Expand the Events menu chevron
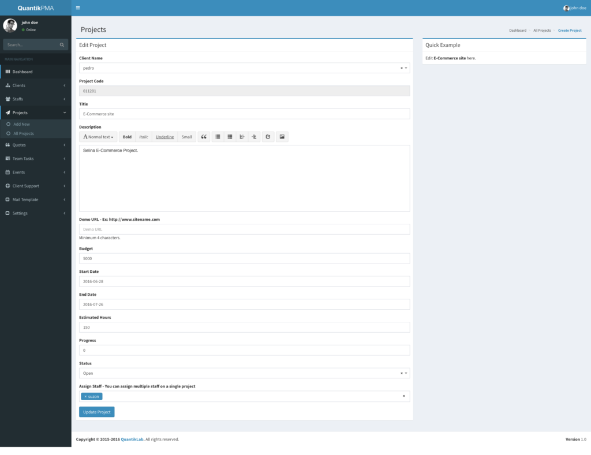 [x=65, y=172]
